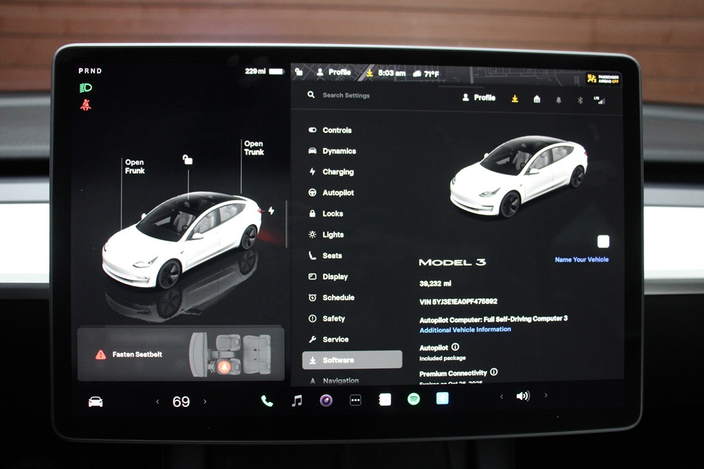Tap the car controls icon in bottom bar
Viewport: 704px width, 469px height.
95,402
